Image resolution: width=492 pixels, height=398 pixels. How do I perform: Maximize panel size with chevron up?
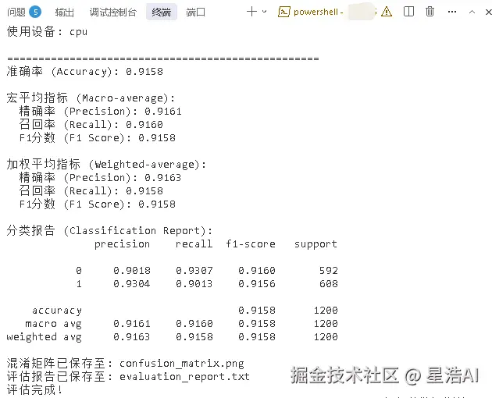[472, 12]
